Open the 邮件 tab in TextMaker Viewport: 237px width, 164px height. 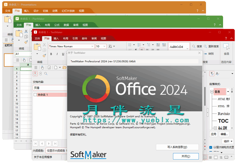point(85,38)
